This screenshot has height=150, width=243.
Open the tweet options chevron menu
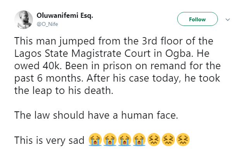(228, 20)
